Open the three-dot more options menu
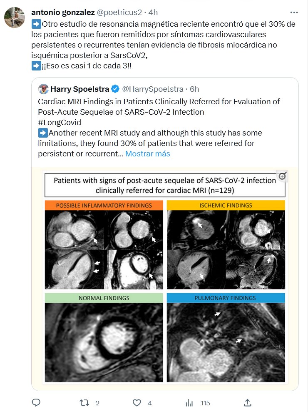308x412 pixels. pyautogui.click(x=294, y=12)
